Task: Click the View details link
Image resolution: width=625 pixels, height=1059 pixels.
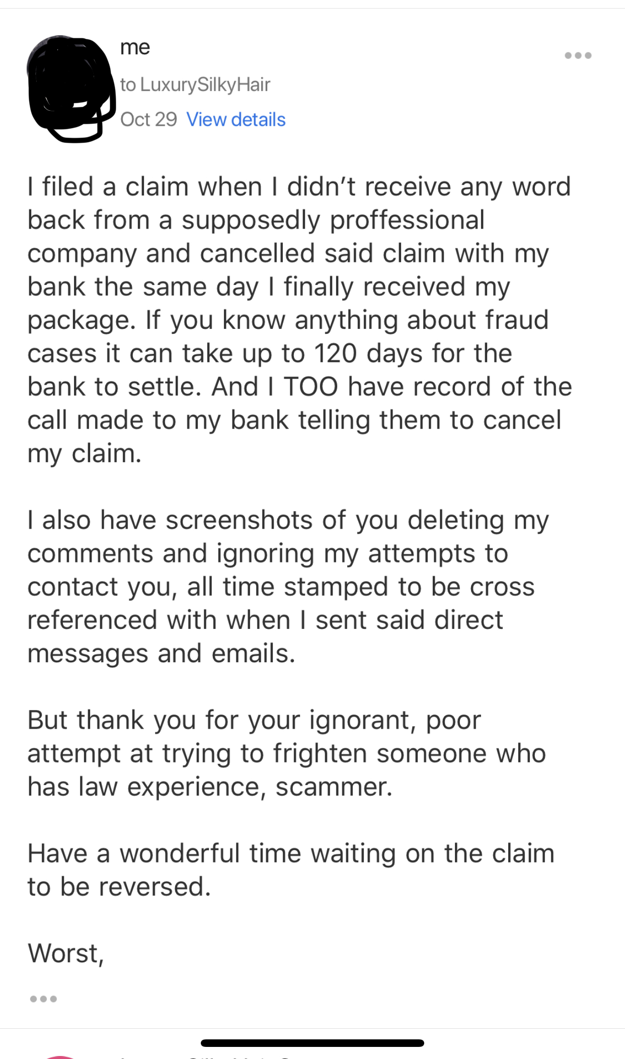Action: [x=236, y=119]
